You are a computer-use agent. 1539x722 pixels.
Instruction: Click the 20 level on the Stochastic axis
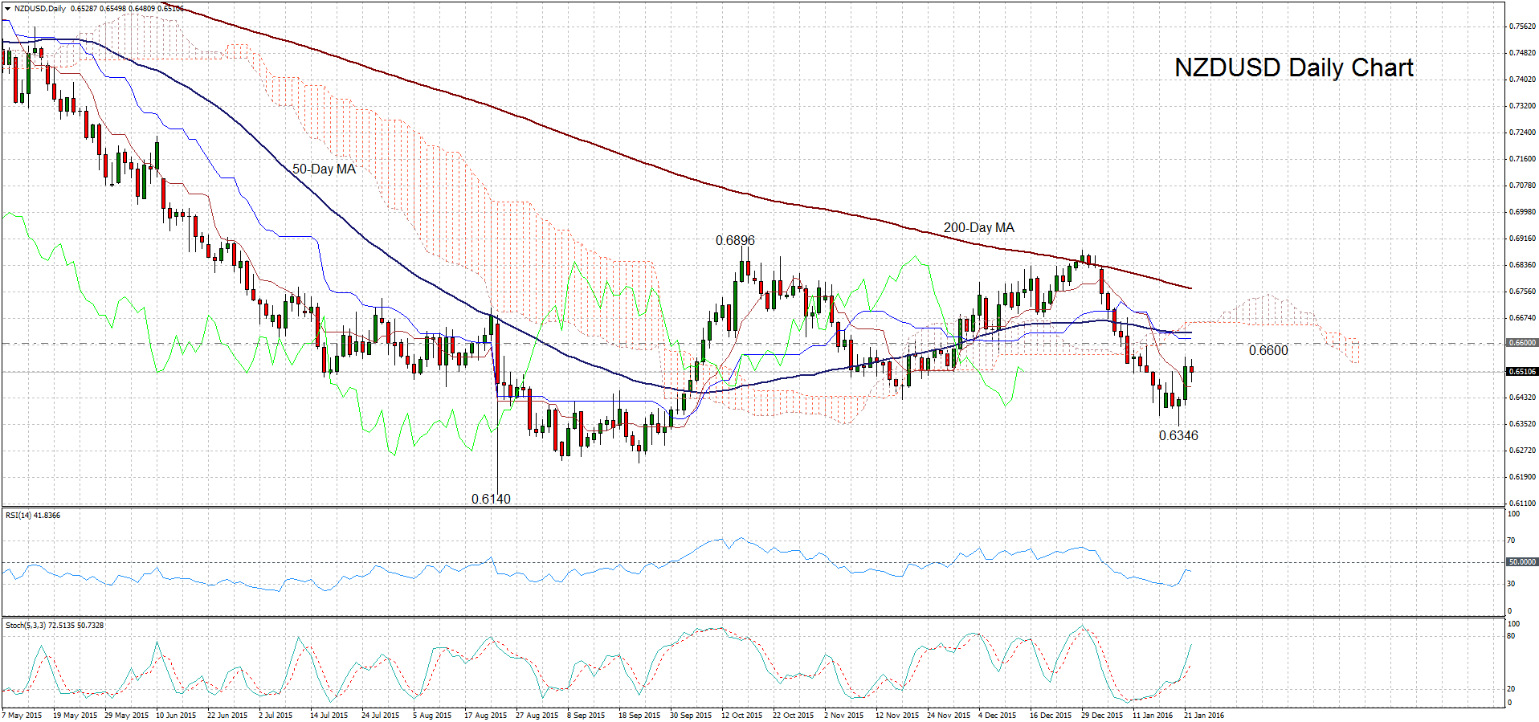(1512, 689)
